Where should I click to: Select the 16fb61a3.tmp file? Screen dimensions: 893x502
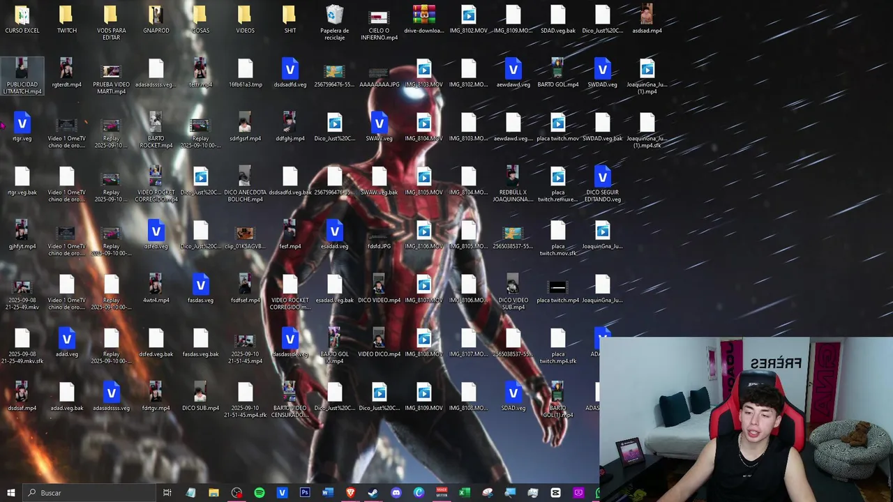coord(245,73)
